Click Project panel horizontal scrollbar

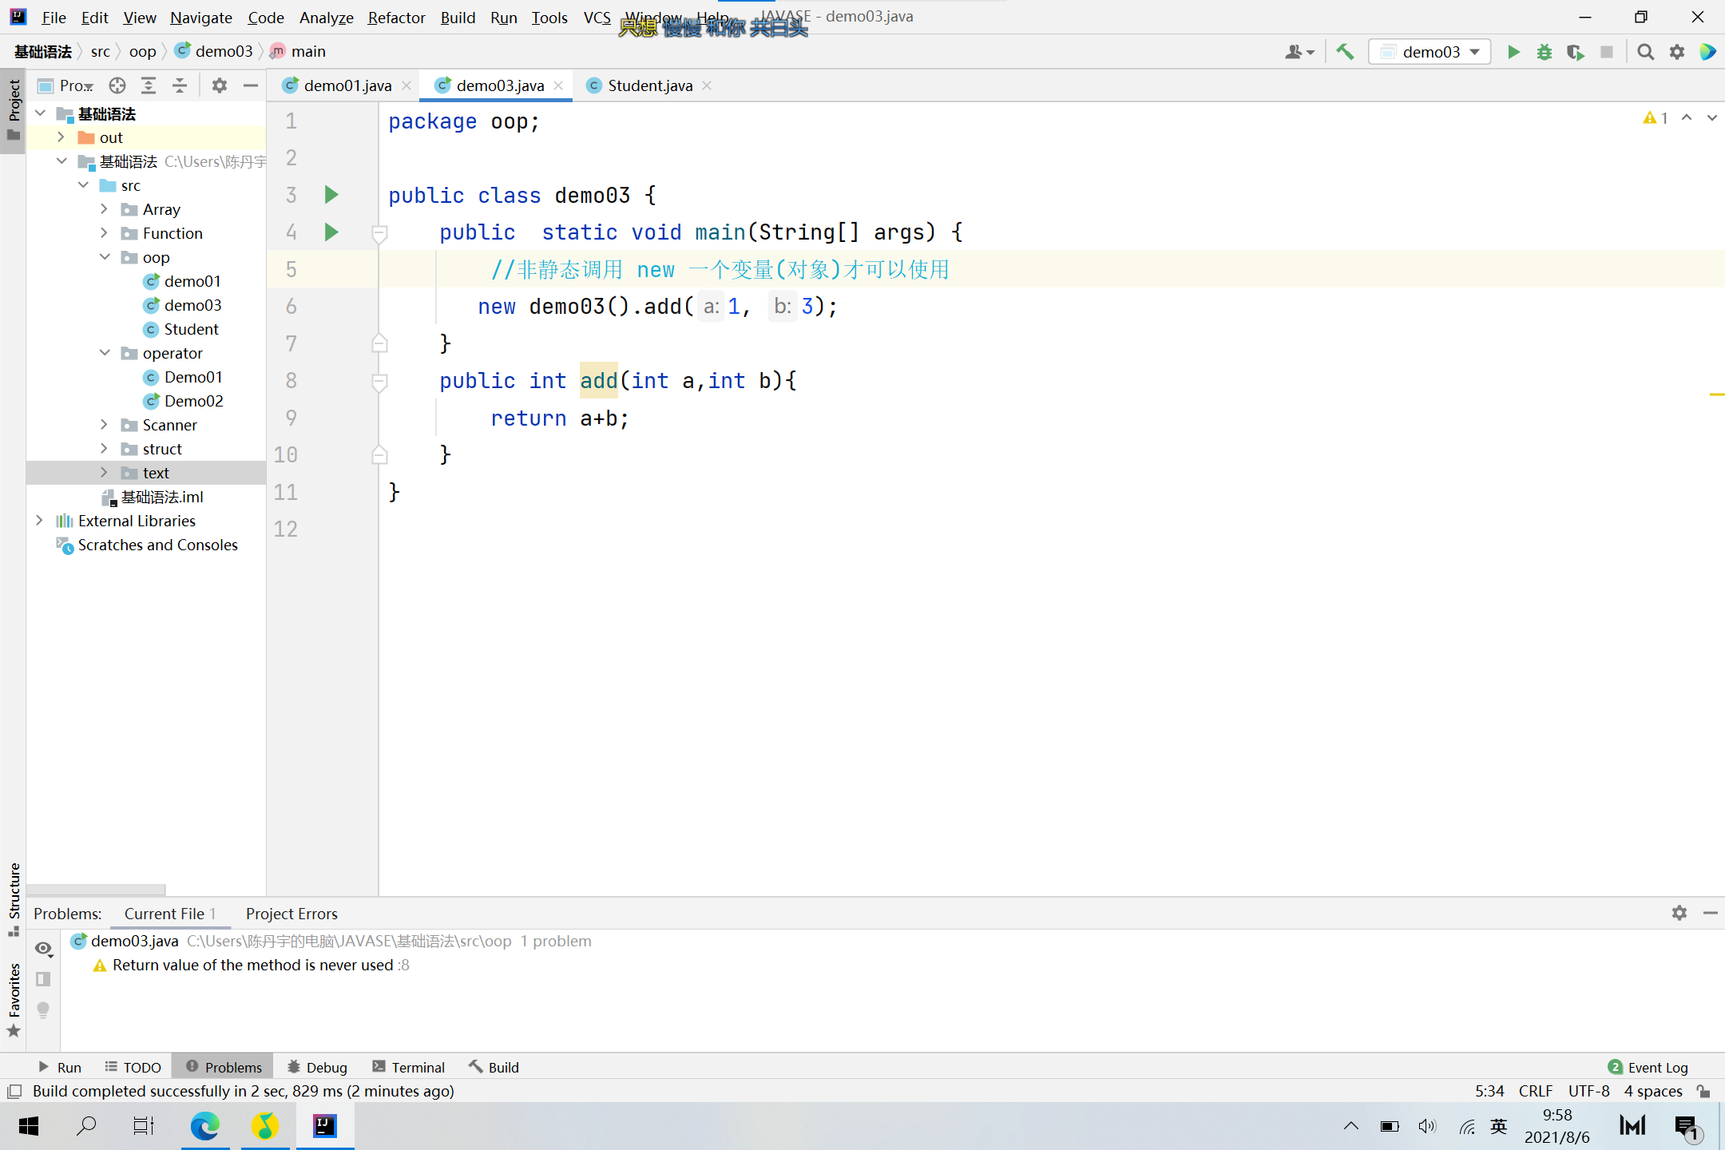pos(96,890)
